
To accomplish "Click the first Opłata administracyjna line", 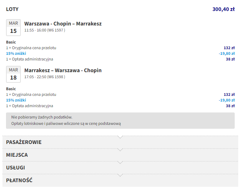I will (30, 59).
